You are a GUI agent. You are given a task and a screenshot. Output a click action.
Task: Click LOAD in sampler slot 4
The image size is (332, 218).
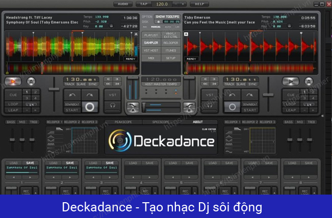click(133, 163)
